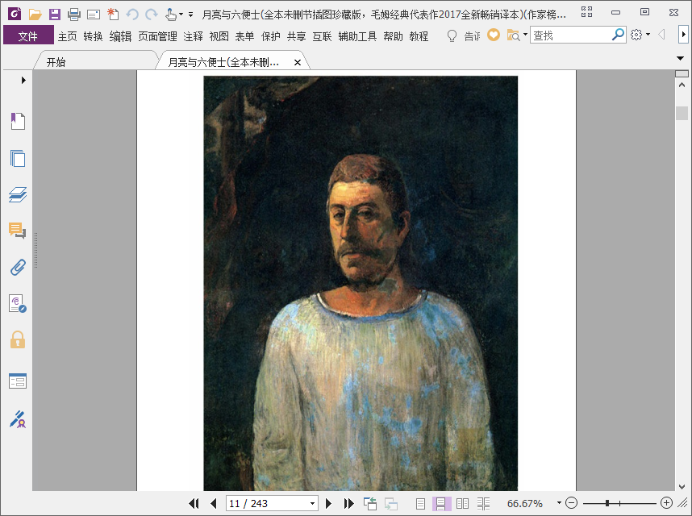Open the tab list dropdown arrow
692x516 pixels.
(680, 58)
